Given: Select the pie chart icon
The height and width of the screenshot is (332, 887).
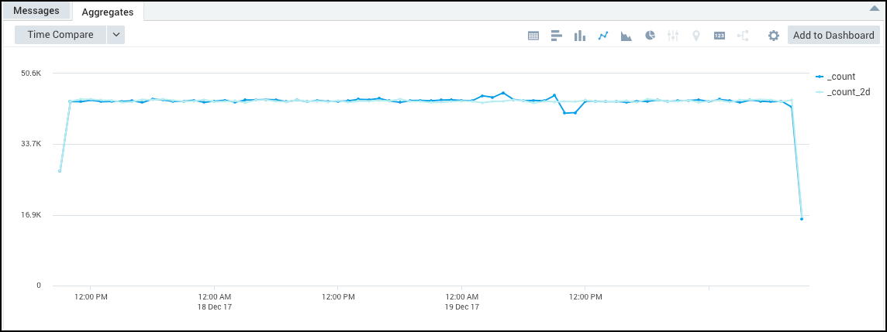Looking at the screenshot, I should tap(651, 36).
